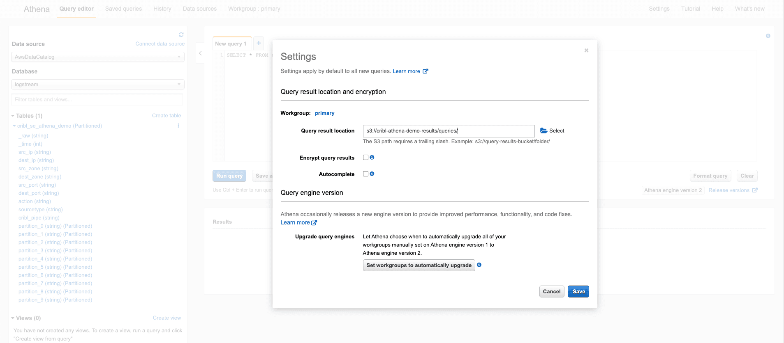Screen dimensions: 784x343
Task: Toggle the Autocomplete checkbox
Action: (x=365, y=174)
